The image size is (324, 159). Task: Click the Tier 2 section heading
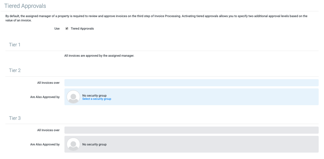(15, 70)
